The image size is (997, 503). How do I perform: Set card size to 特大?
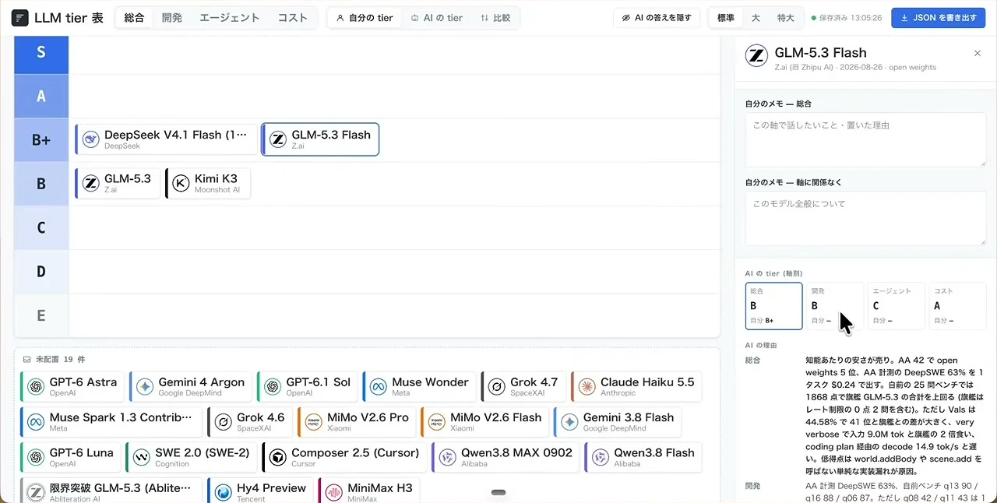coord(785,18)
